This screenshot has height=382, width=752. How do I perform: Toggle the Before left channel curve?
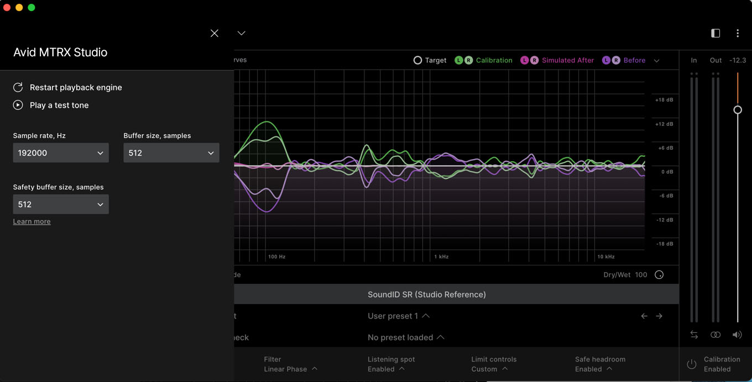point(606,60)
